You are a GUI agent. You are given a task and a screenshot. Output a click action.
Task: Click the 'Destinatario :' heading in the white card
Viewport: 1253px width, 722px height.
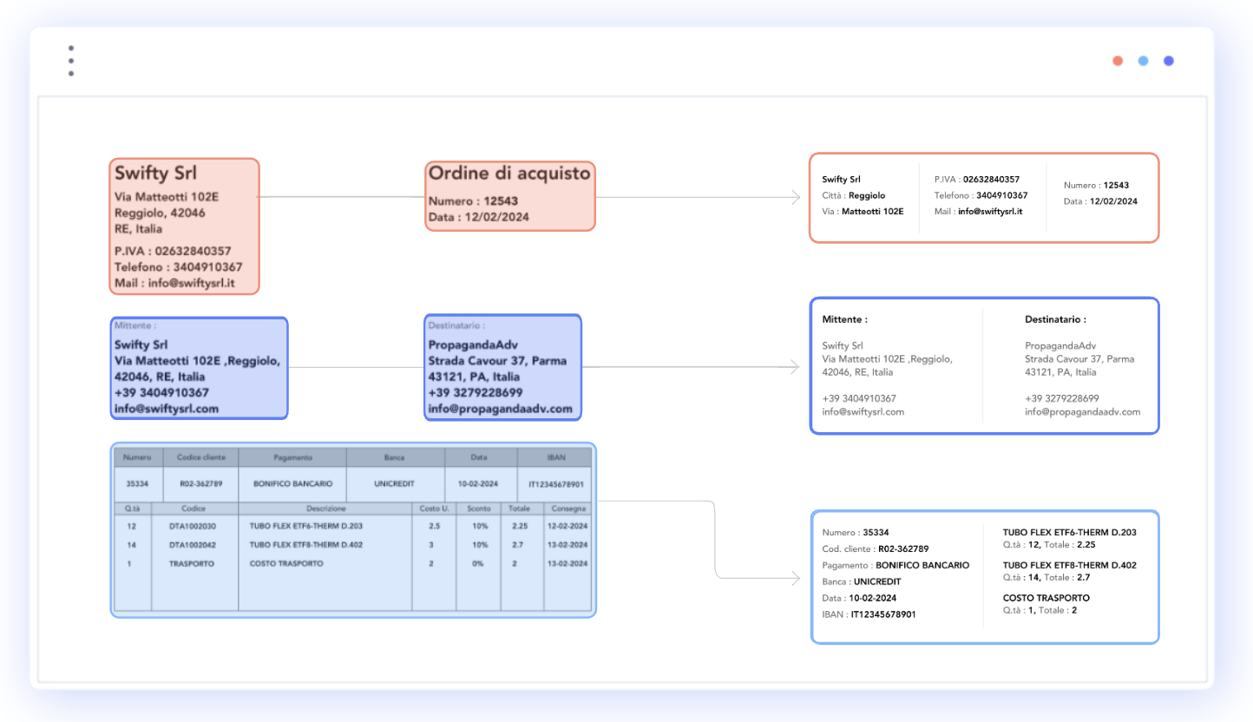(x=1056, y=319)
